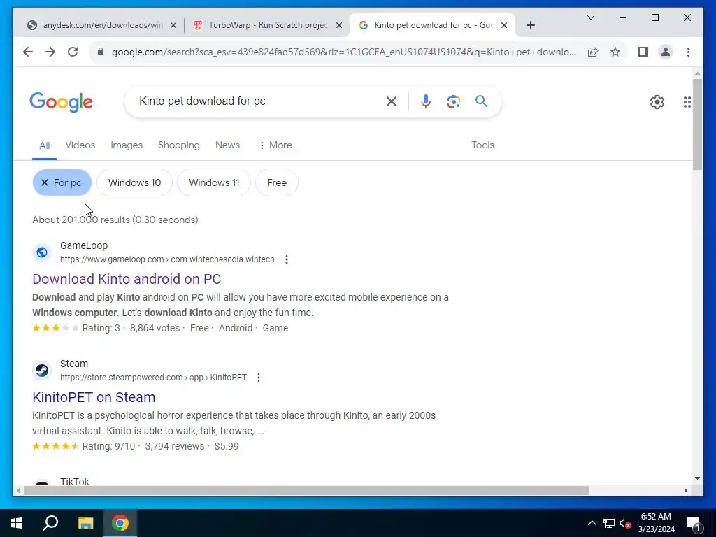Open the notifications action center
This screenshot has width=716, height=537.
click(694, 524)
